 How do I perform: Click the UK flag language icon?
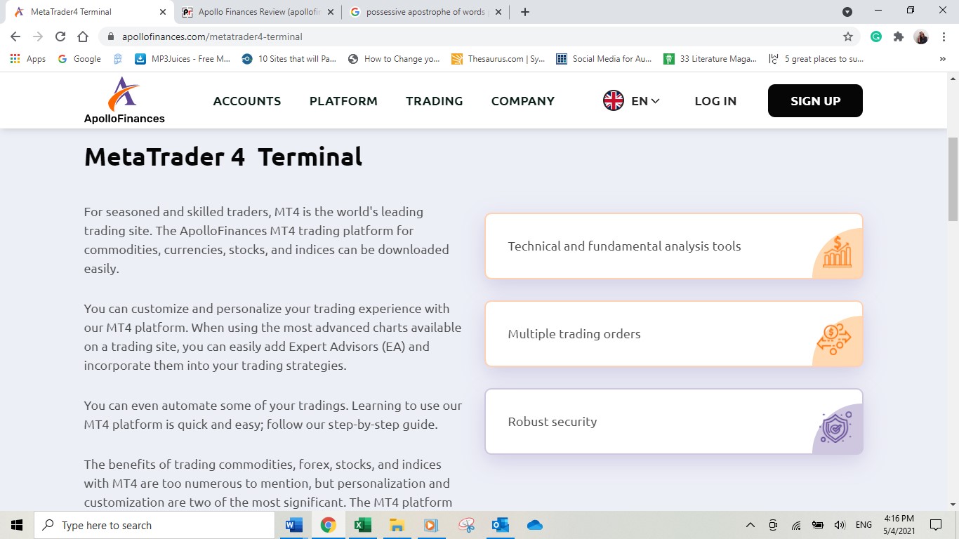tap(614, 101)
